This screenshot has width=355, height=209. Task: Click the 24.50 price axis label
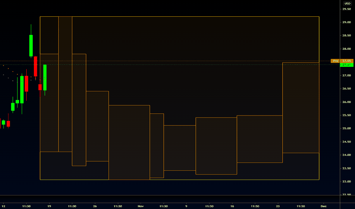[346, 142]
